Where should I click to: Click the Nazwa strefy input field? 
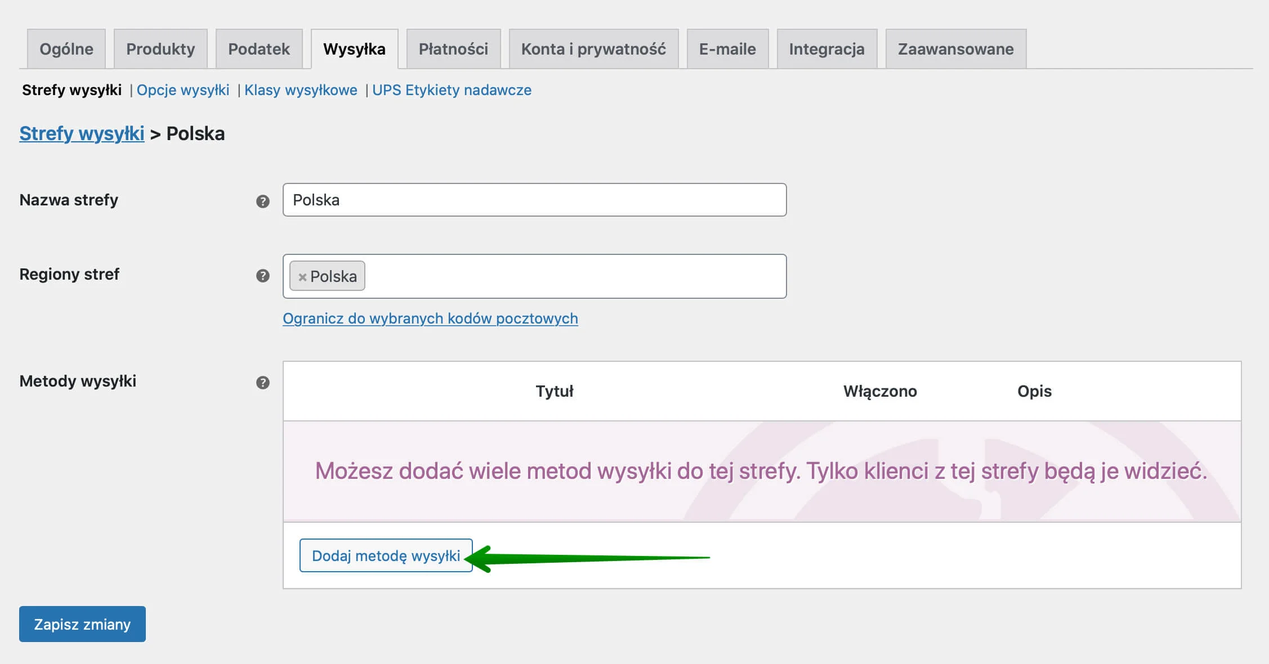click(534, 200)
